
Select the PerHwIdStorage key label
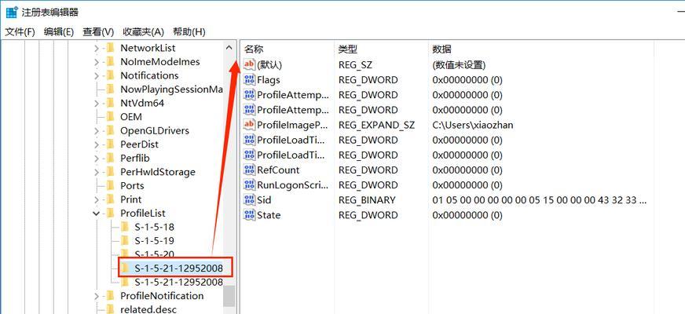(158, 172)
